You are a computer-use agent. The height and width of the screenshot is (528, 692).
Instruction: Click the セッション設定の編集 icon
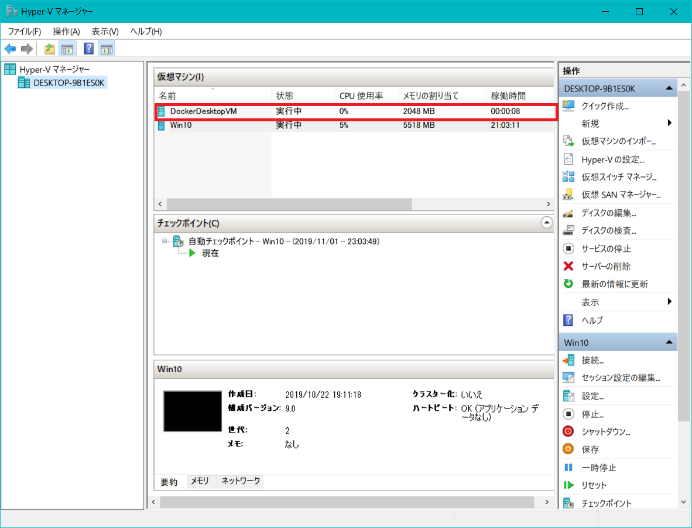(568, 378)
